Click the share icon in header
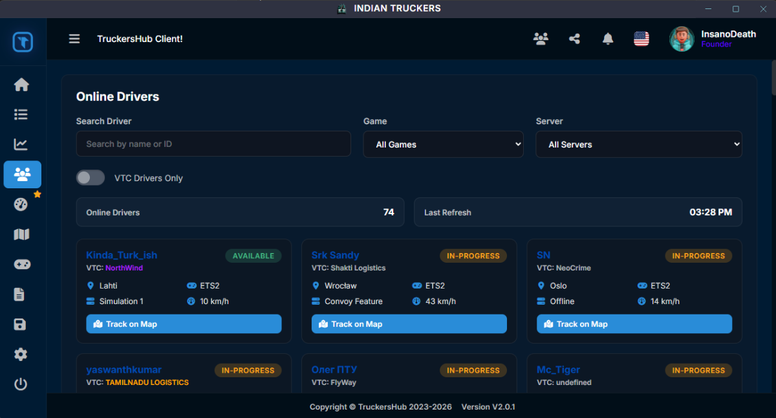 574,39
